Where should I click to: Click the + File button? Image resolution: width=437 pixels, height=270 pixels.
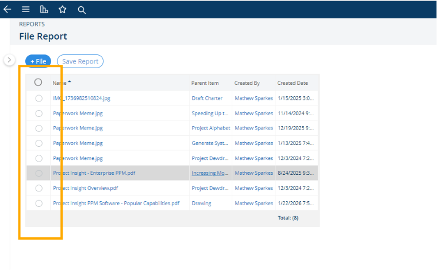(x=38, y=61)
